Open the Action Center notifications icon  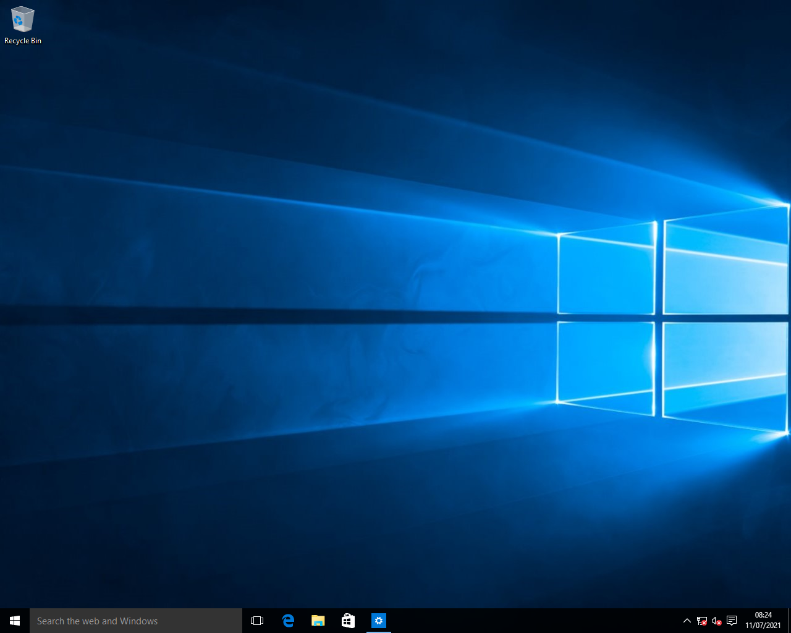tap(732, 621)
